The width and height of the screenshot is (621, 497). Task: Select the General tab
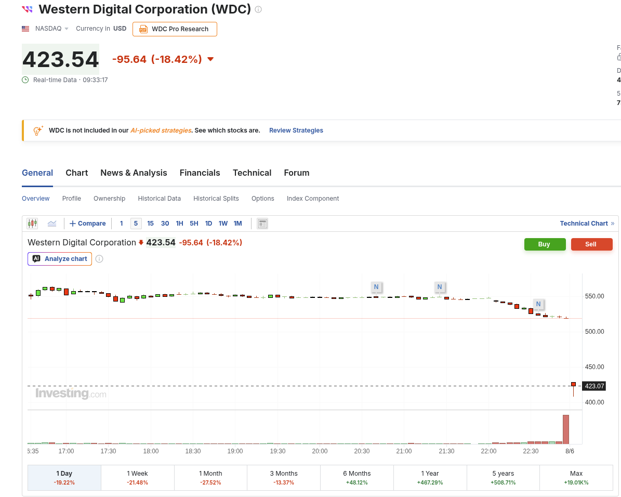point(37,173)
